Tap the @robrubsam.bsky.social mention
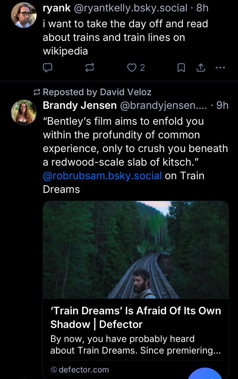Image resolution: width=238 pixels, height=379 pixels. click(102, 176)
